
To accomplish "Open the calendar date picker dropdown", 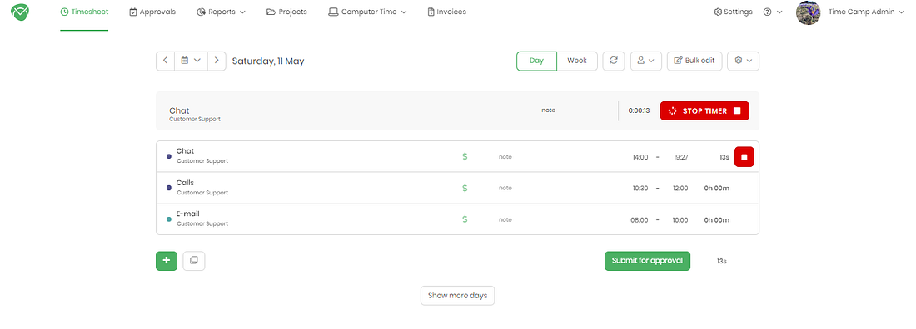I will click(191, 61).
